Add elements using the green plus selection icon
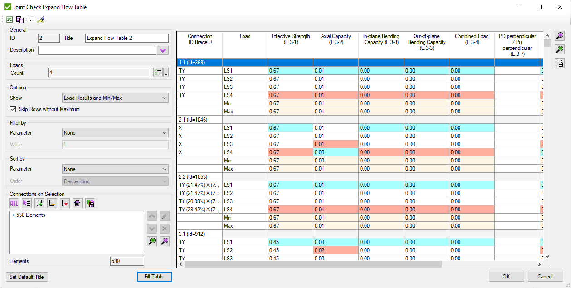 [39, 203]
